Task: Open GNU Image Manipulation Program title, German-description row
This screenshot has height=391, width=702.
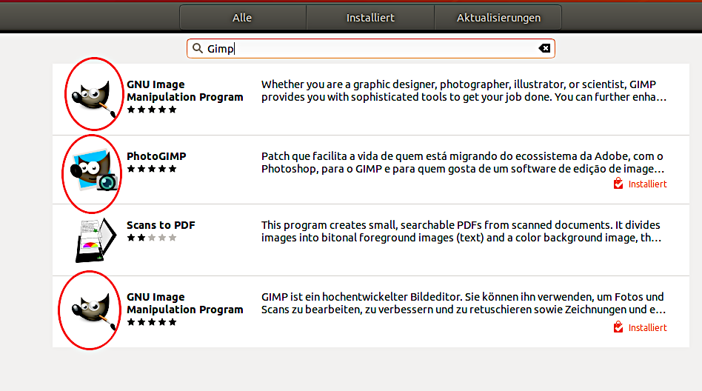Action: [185, 303]
